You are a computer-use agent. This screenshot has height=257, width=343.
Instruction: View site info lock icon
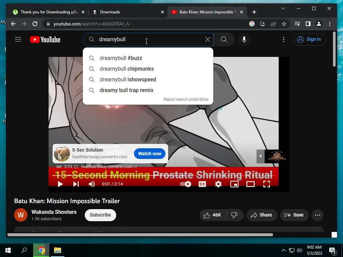coord(48,24)
